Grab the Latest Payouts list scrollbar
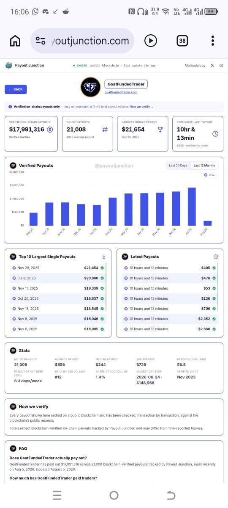Viewport: 228px width, 508px height. click(218, 288)
